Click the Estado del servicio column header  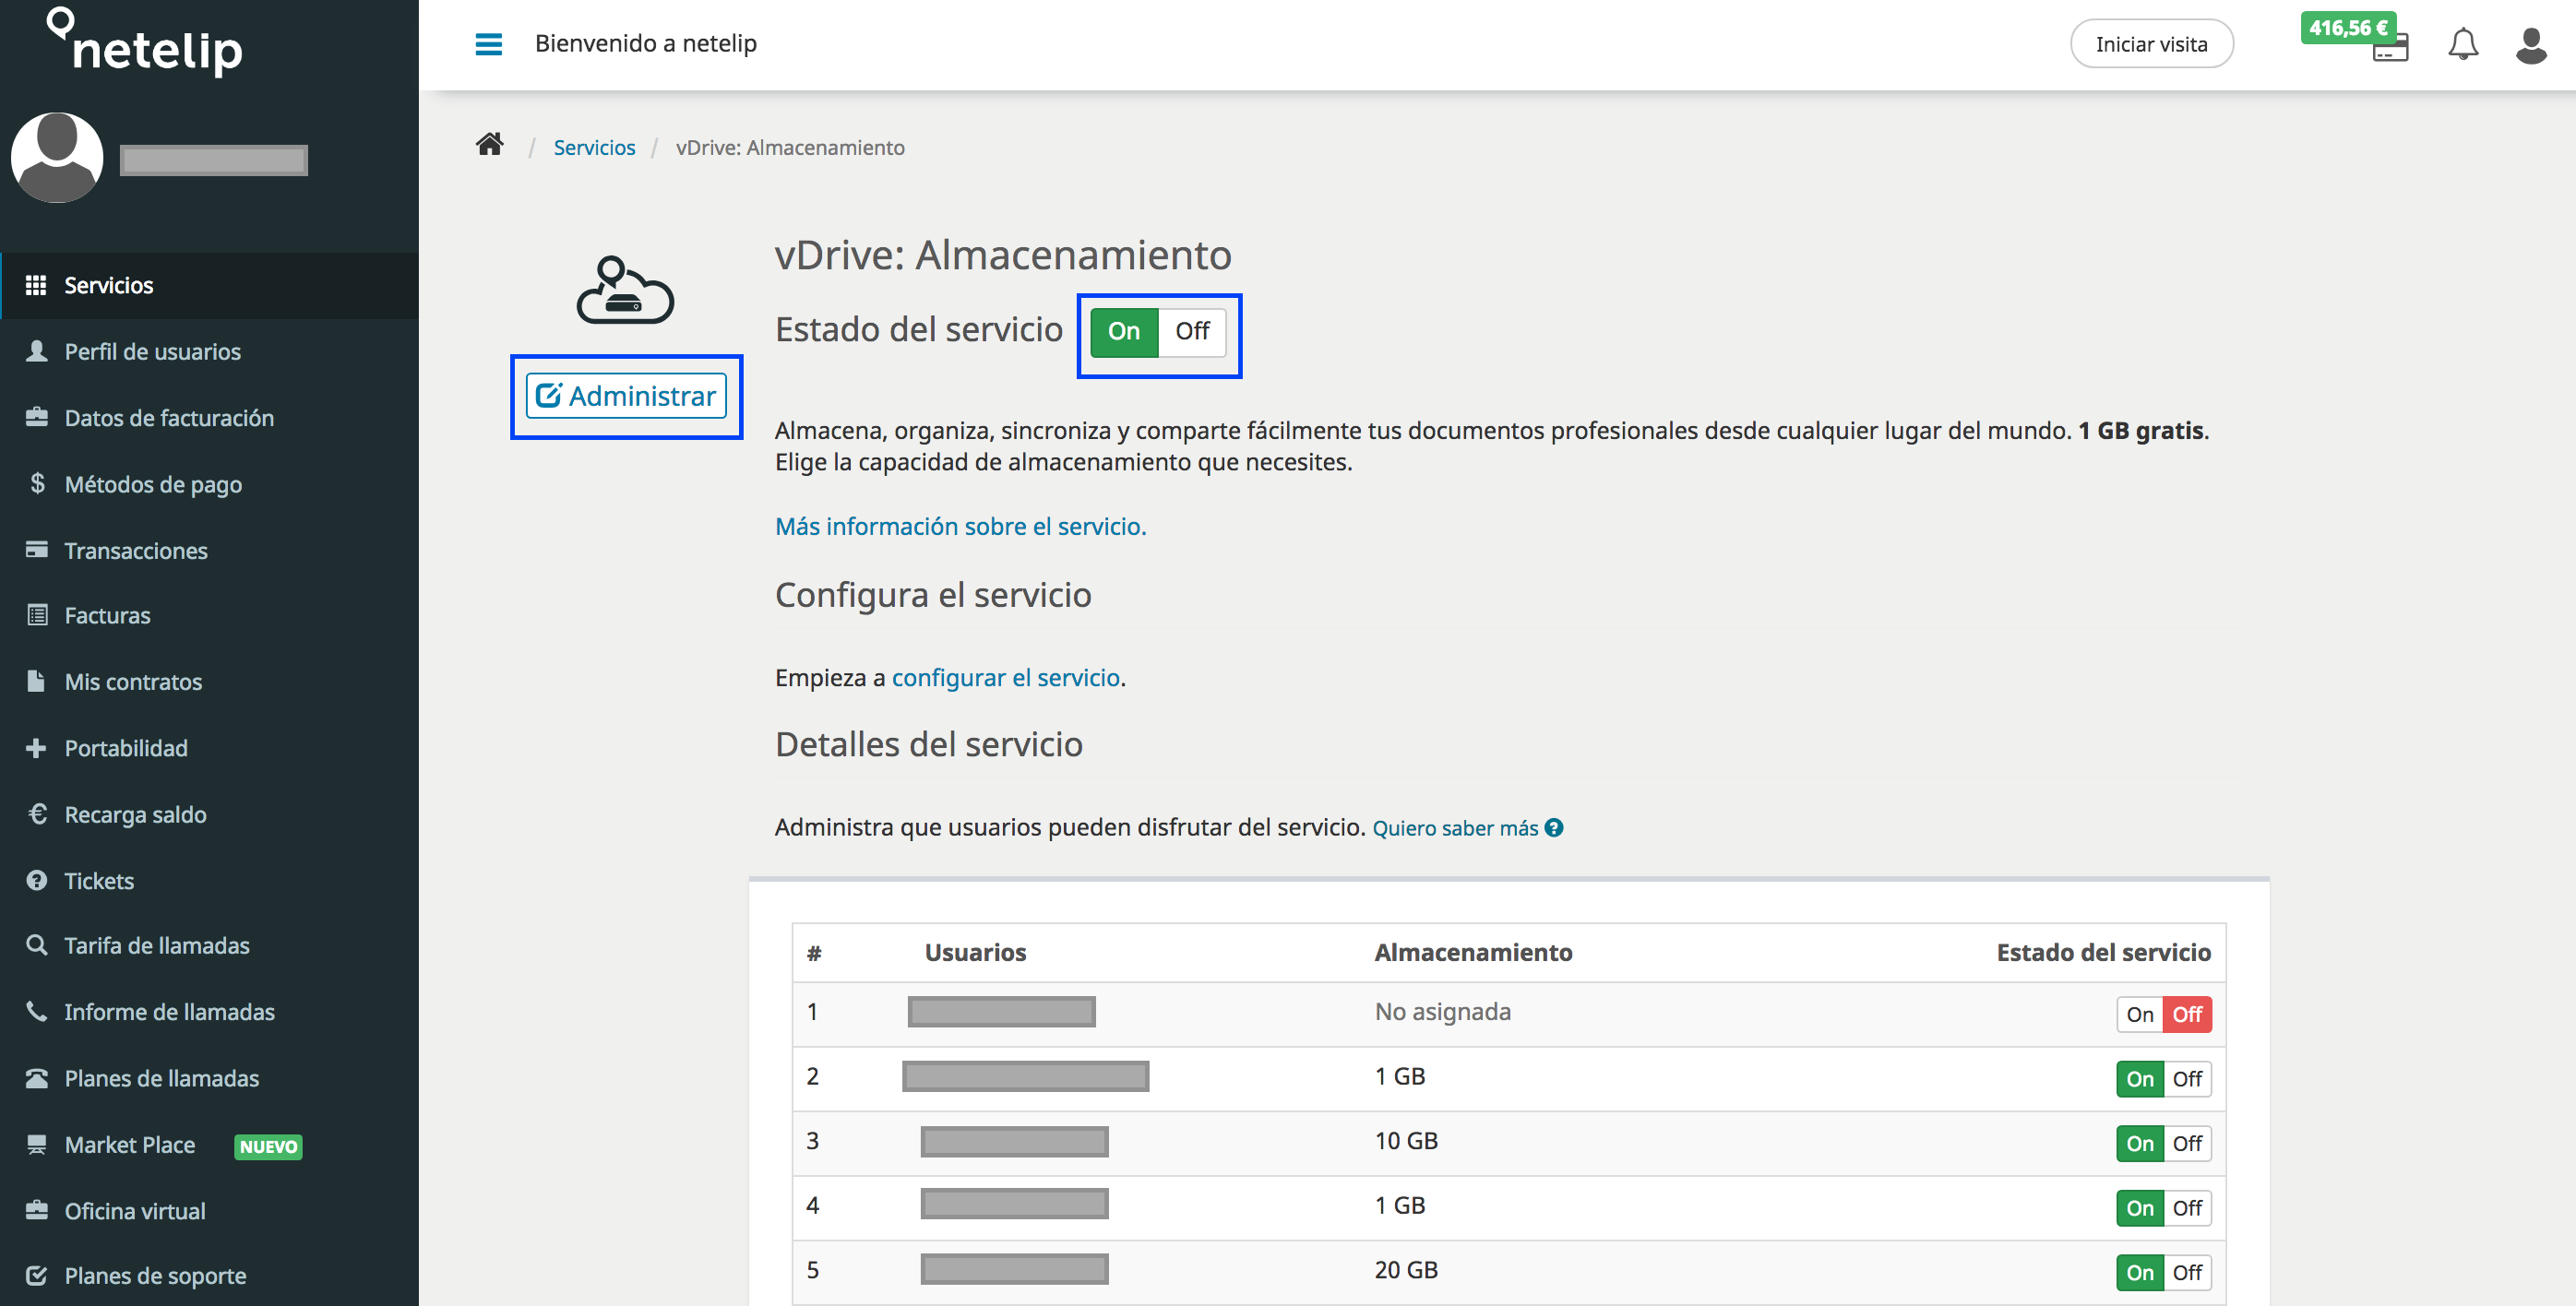click(x=2103, y=952)
